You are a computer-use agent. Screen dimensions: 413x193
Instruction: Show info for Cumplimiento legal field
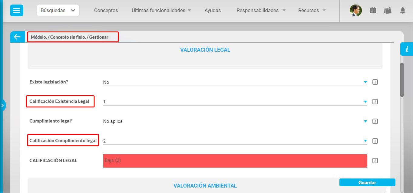(x=375, y=121)
